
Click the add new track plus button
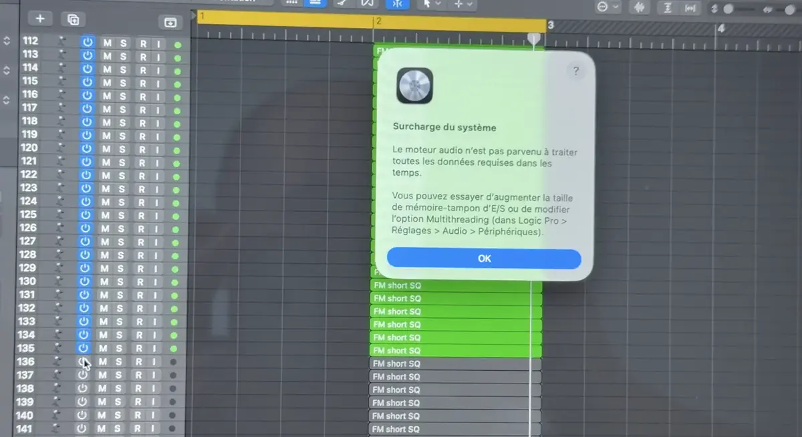pos(39,19)
